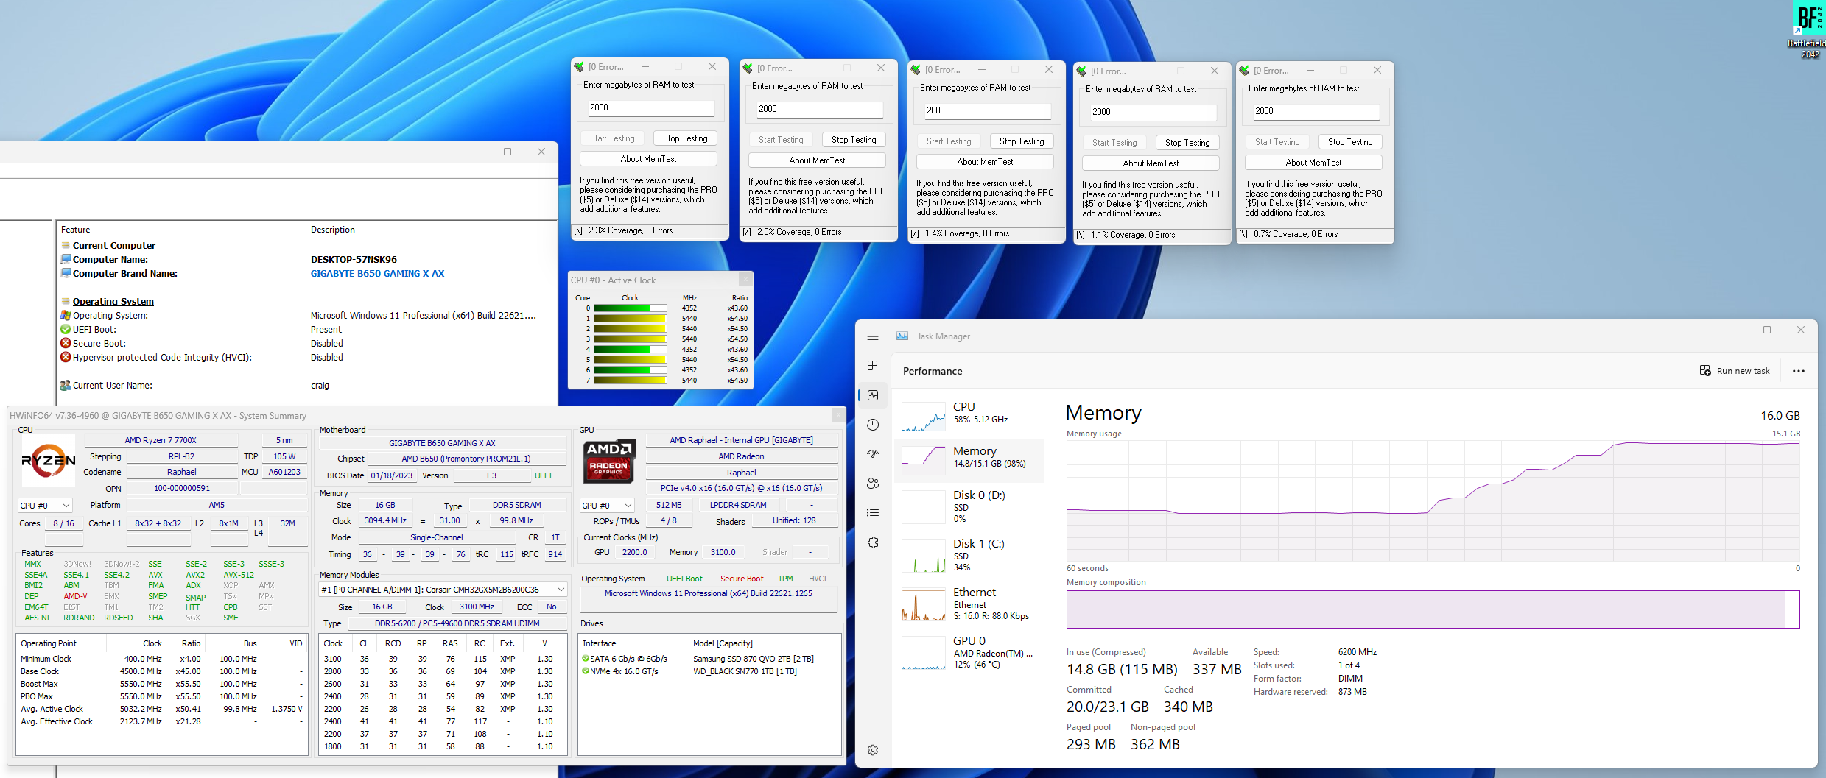Viewport: 1826px width, 778px height.
Task: Click Stop Testing in 2.3% Coverage MemTest window
Action: pos(685,138)
